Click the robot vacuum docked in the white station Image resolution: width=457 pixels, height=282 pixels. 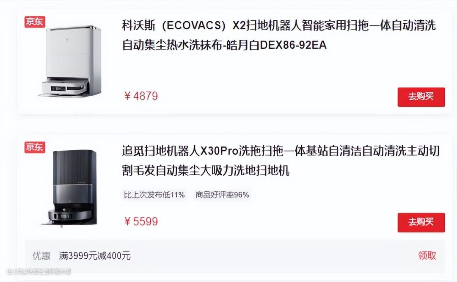pyautogui.click(x=64, y=87)
